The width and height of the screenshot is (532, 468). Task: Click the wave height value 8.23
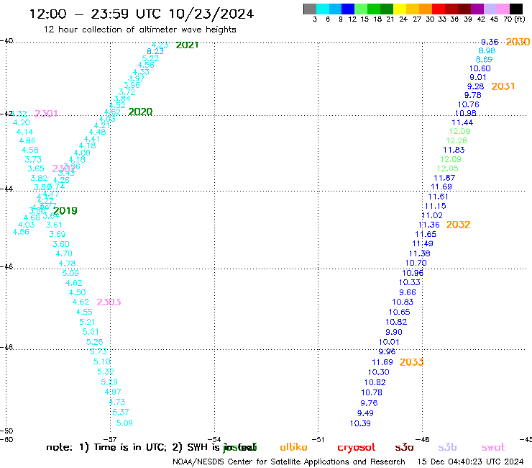155,51
